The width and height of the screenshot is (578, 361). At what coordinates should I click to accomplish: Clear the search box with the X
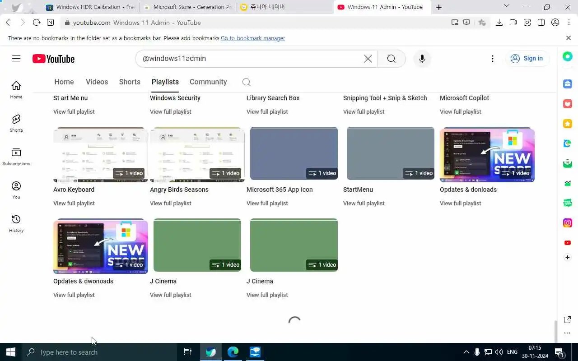tap(368, 59)
